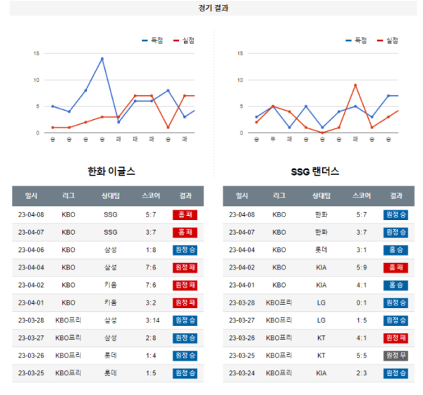Click 원정패 badge in SSG 23-03-26 row
This screenshot has width=423, height=395.
click(x=396, y=338)
